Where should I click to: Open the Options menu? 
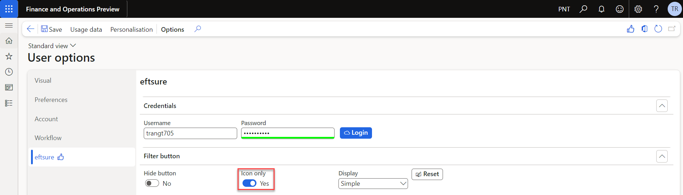[172, 29]
